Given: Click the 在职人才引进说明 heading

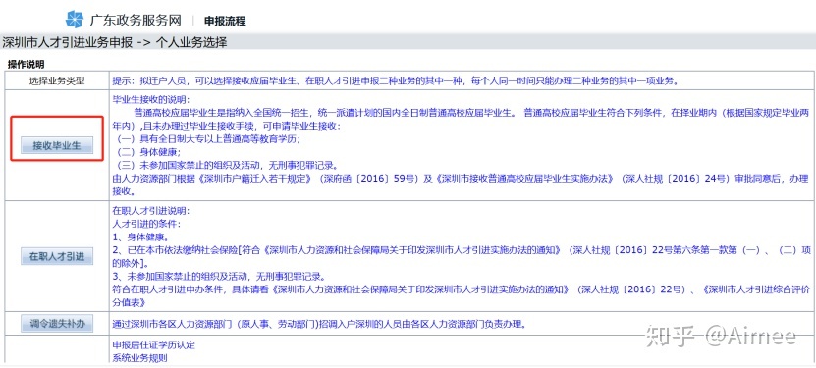Looking at the screenshot, I should pyautogui.click(x=151, y=212).
